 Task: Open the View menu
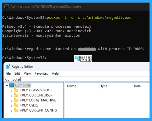pos(27,73)
